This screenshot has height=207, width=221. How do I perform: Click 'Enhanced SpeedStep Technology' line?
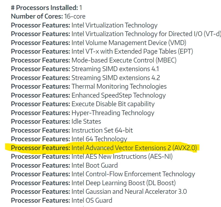(x=88, y=95)
